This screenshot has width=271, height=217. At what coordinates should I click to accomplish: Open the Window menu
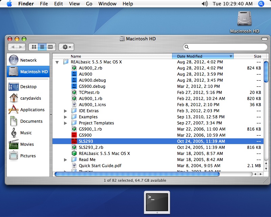[x=107, y=4]
